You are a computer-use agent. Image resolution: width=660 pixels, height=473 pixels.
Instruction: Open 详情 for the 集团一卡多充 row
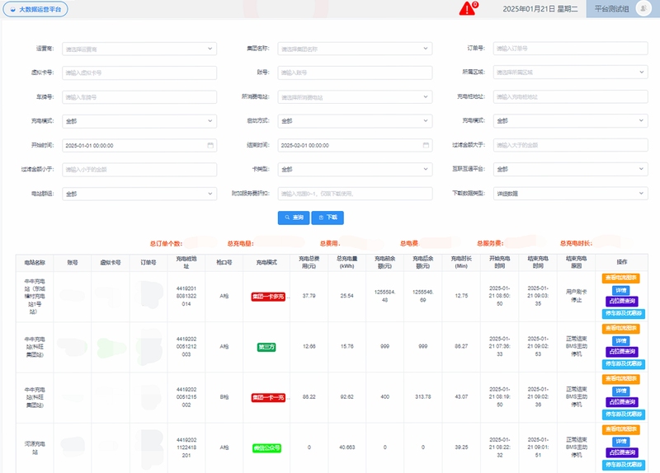pyautogui.click(x=621, y=291)
